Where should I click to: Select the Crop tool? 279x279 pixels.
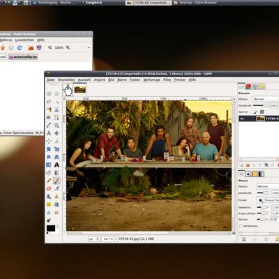(56, 141)
